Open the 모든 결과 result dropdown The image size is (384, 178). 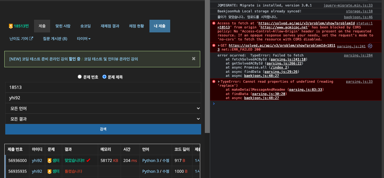(x=103, y=119)
